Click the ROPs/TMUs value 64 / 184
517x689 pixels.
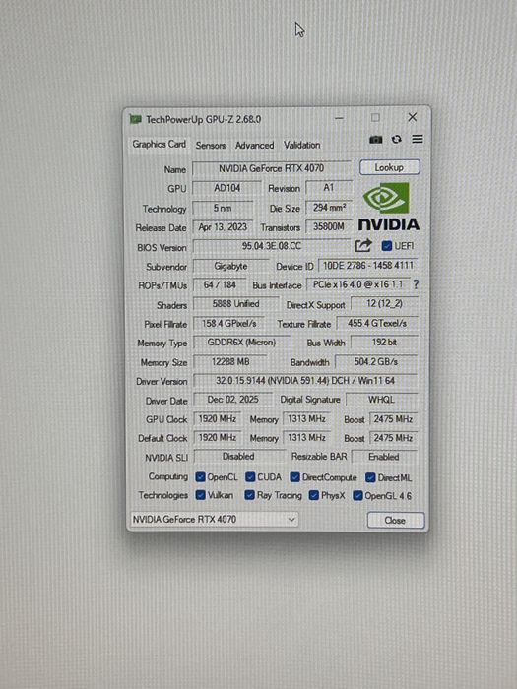click(x=220, y=284)
